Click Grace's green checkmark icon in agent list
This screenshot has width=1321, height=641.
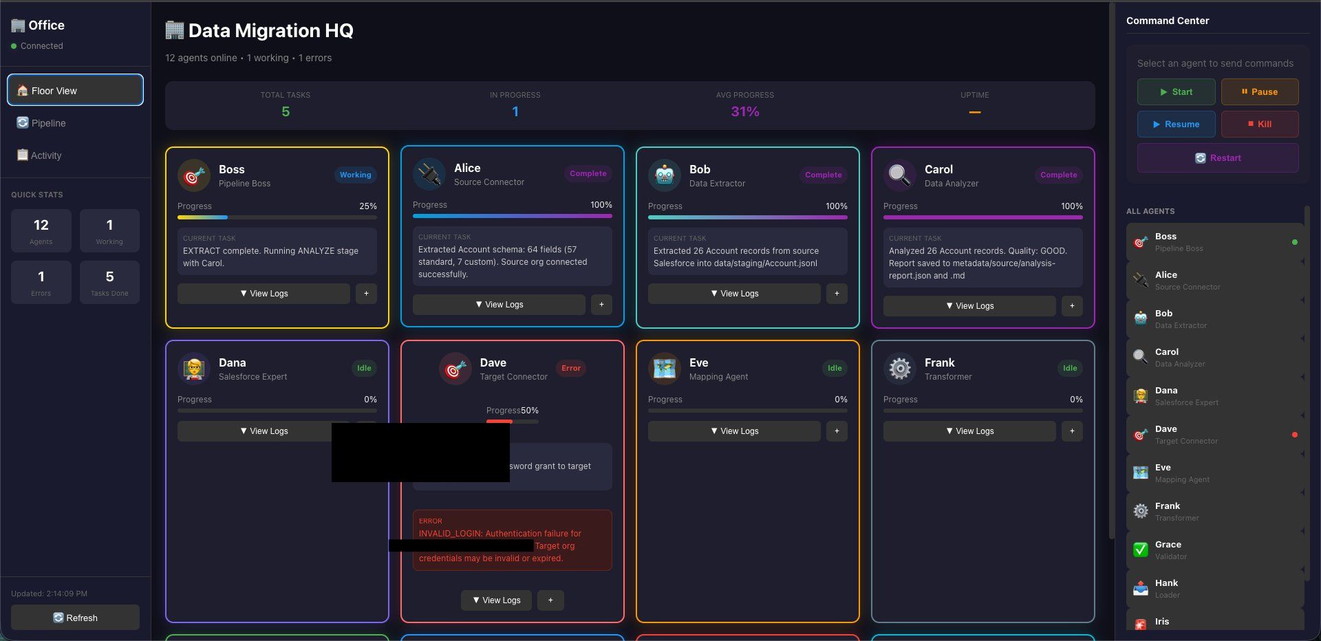1141,550
